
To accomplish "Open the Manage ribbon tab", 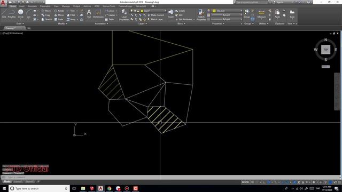I will 66,6.
